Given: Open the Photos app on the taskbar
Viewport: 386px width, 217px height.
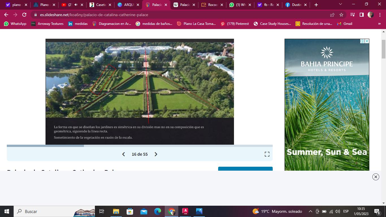Looking at the screenshot, I should 199,211.
